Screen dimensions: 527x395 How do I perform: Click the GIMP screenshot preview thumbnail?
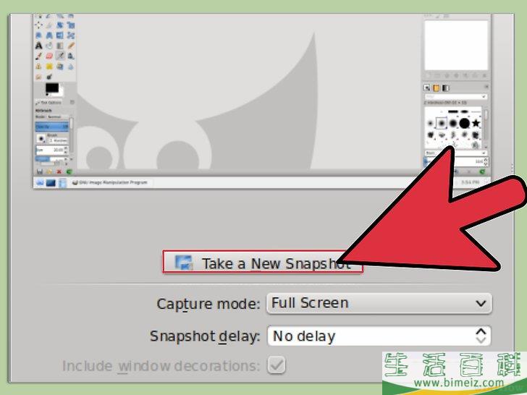(262, 101)
